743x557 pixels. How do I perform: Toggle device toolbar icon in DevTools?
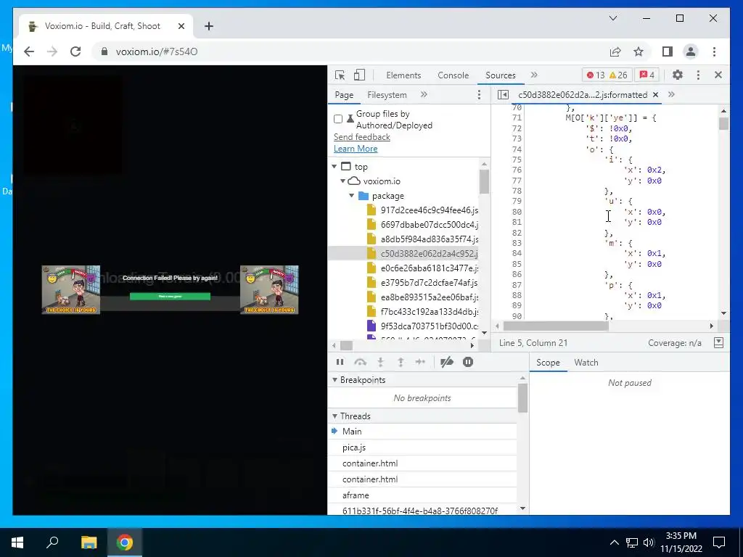360,75
